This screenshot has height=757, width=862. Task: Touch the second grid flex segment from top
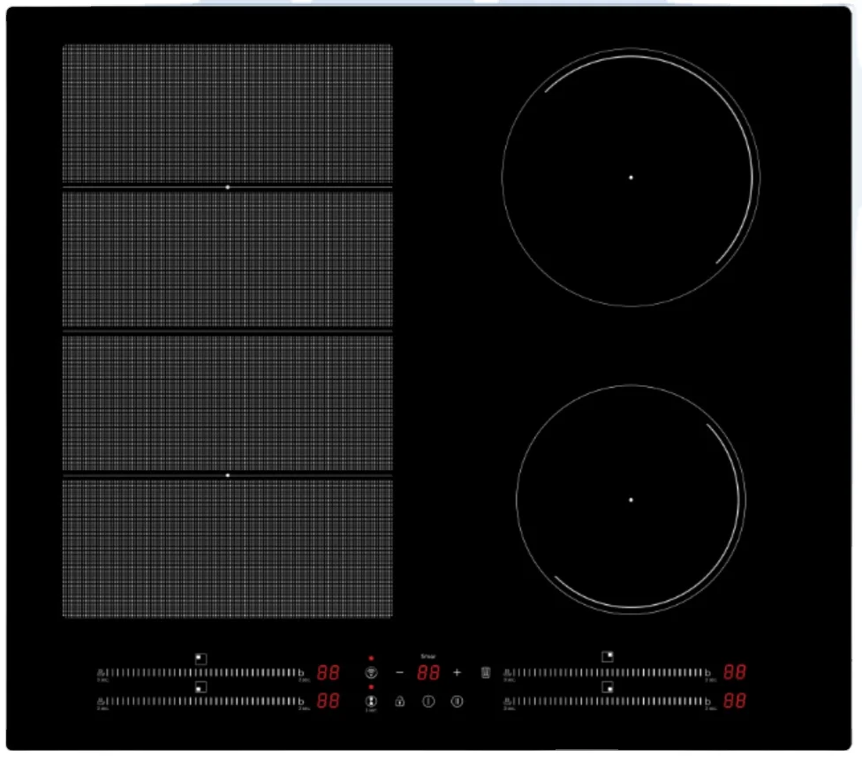click(228, 260)
